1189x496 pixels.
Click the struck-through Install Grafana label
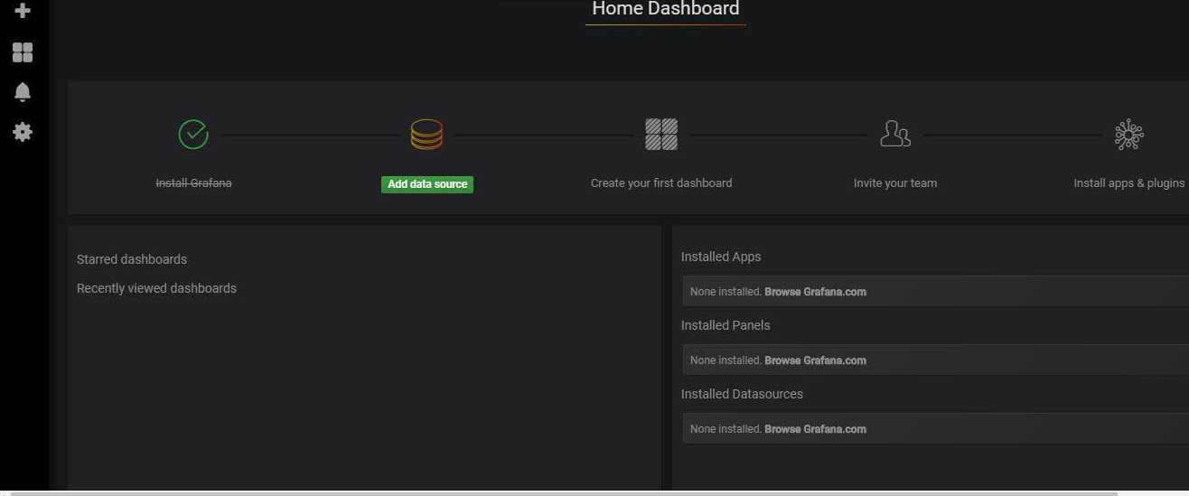(x=193, y=183)
